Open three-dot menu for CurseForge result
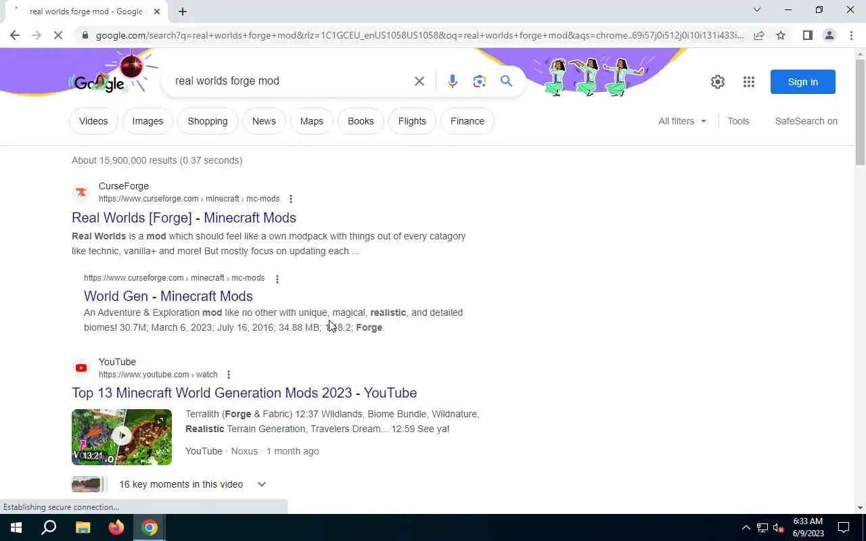 [x=291, y=199]
